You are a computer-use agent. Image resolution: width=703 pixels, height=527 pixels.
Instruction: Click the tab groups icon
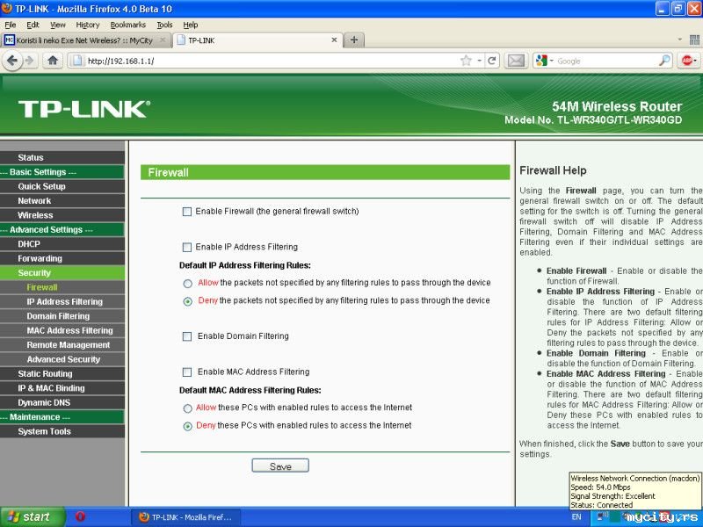click(694, 40)
